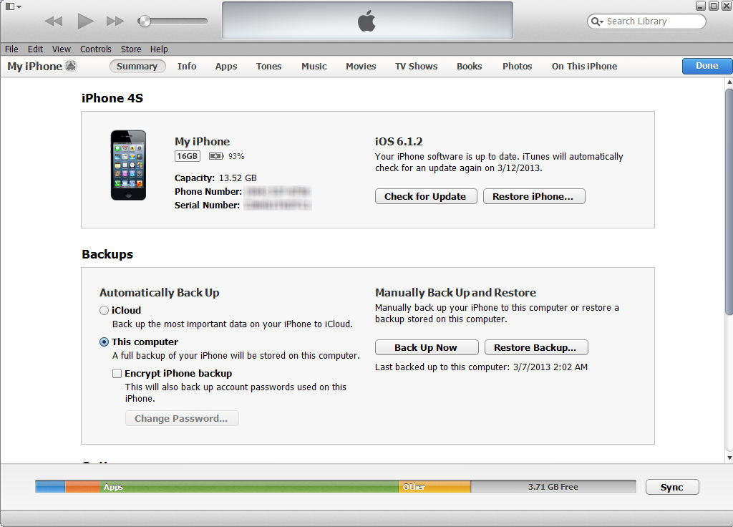Open the Books tab

click(470, 67)
